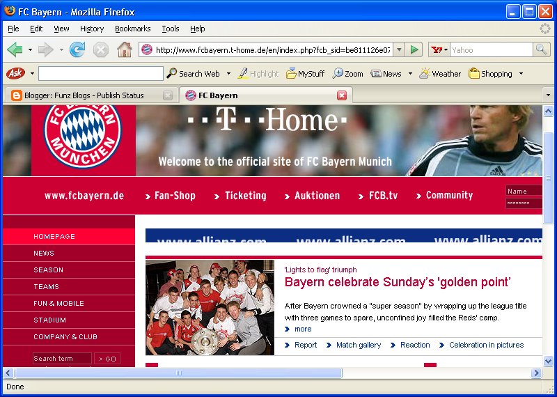557x397 pixels.
Task: Open TEAMS in the left navigation
Action: pos(69,286)
